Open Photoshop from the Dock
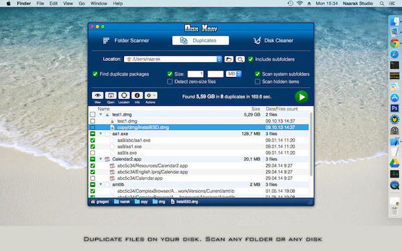This screenshot has height=251, width=402. tap(395, 108)
